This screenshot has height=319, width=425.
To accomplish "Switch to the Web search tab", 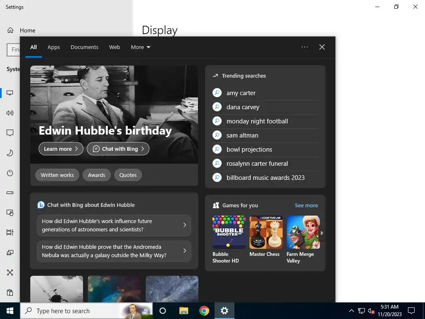I will [115, 47].
